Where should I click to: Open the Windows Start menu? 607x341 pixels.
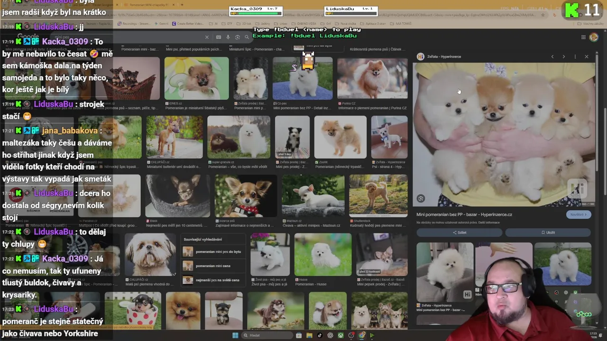(x=235, y=335)
